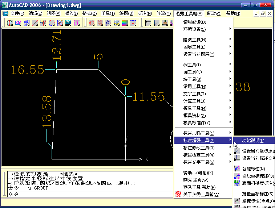Open 模具工具(M) menu entry
The width and height of the screenshot is (275, 208).
coord(204,108)
